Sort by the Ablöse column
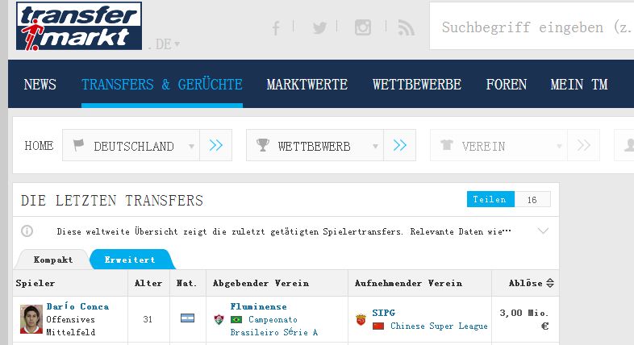The width and height of the screenshot is (634, 345). click(532, 283)
